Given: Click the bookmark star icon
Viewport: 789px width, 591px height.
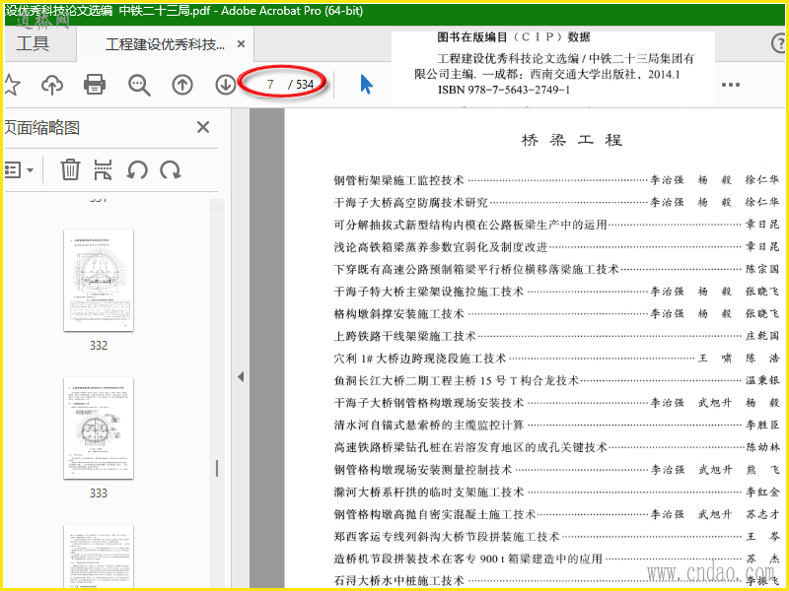Looking at the screenshot, I should pos(11,85).
